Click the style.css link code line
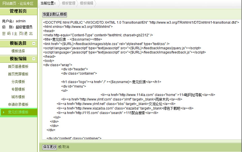Image resolution: width=242 pixels, height=152 pixels. [x=106, y=44]
